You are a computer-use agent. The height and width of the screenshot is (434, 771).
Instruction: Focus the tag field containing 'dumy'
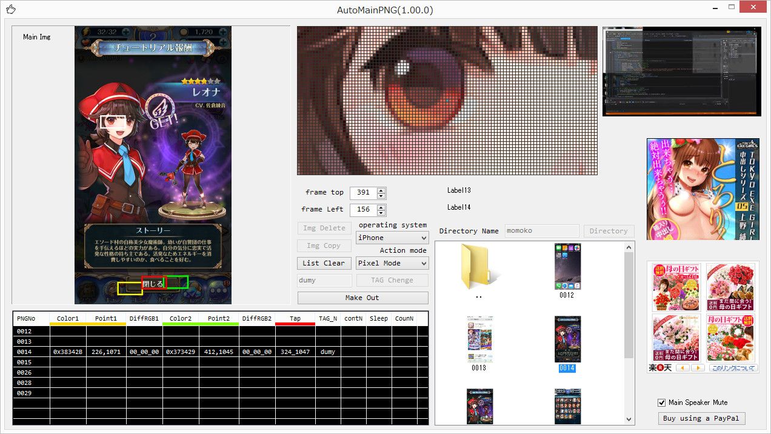click(324, 280)
